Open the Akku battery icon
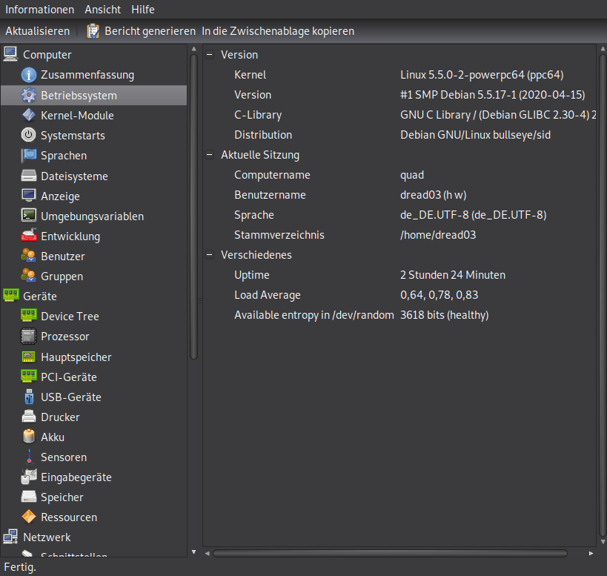The width and height of the screenshot is (607, 576). (29, 437)
